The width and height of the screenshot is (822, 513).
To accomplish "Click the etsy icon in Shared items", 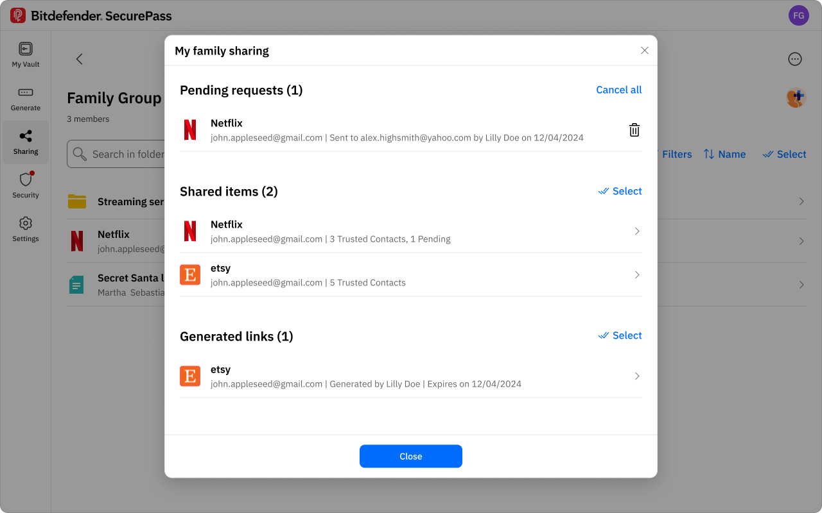I will tap(190, 275).
